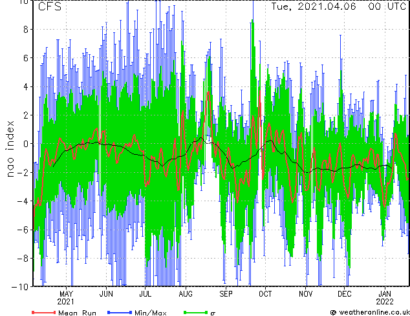
Task: Click the y-axis value 0
Action: 26,144
